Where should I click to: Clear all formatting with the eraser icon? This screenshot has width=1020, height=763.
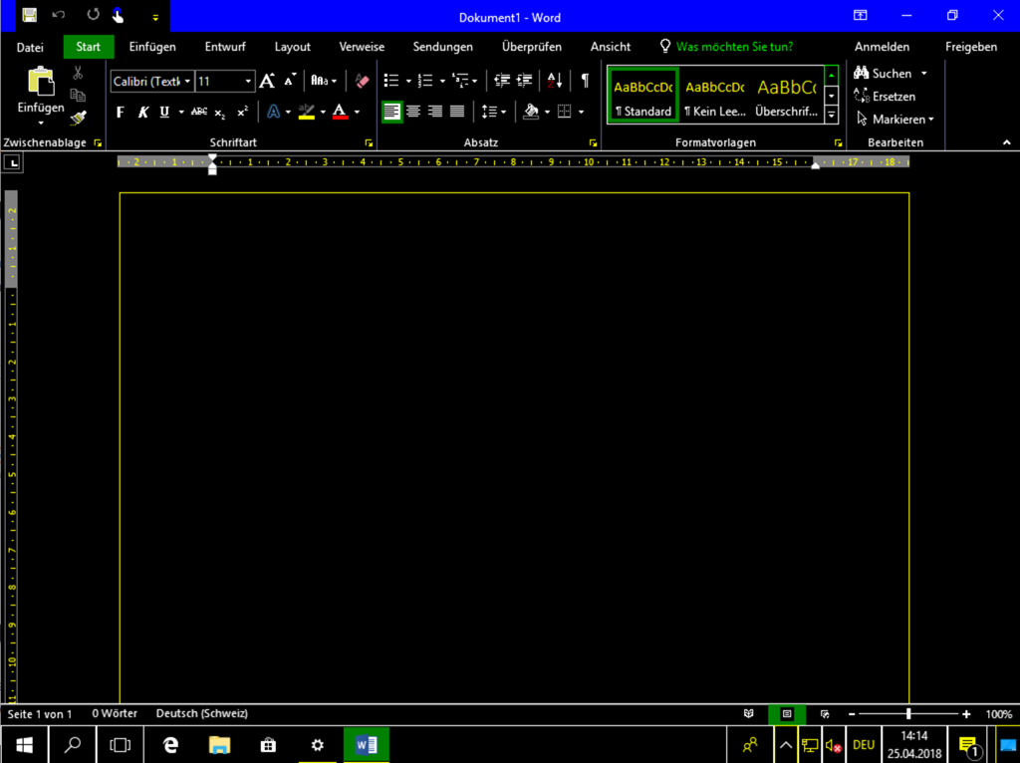(362, 81)
